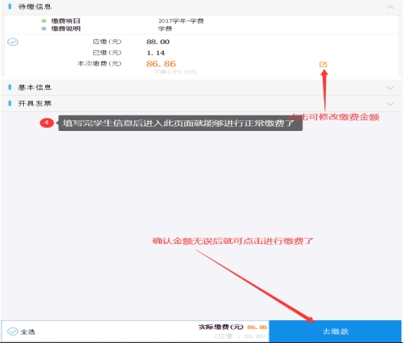
Task: Click the blue dot beside 缴费说明
Action: pos(43,29)
